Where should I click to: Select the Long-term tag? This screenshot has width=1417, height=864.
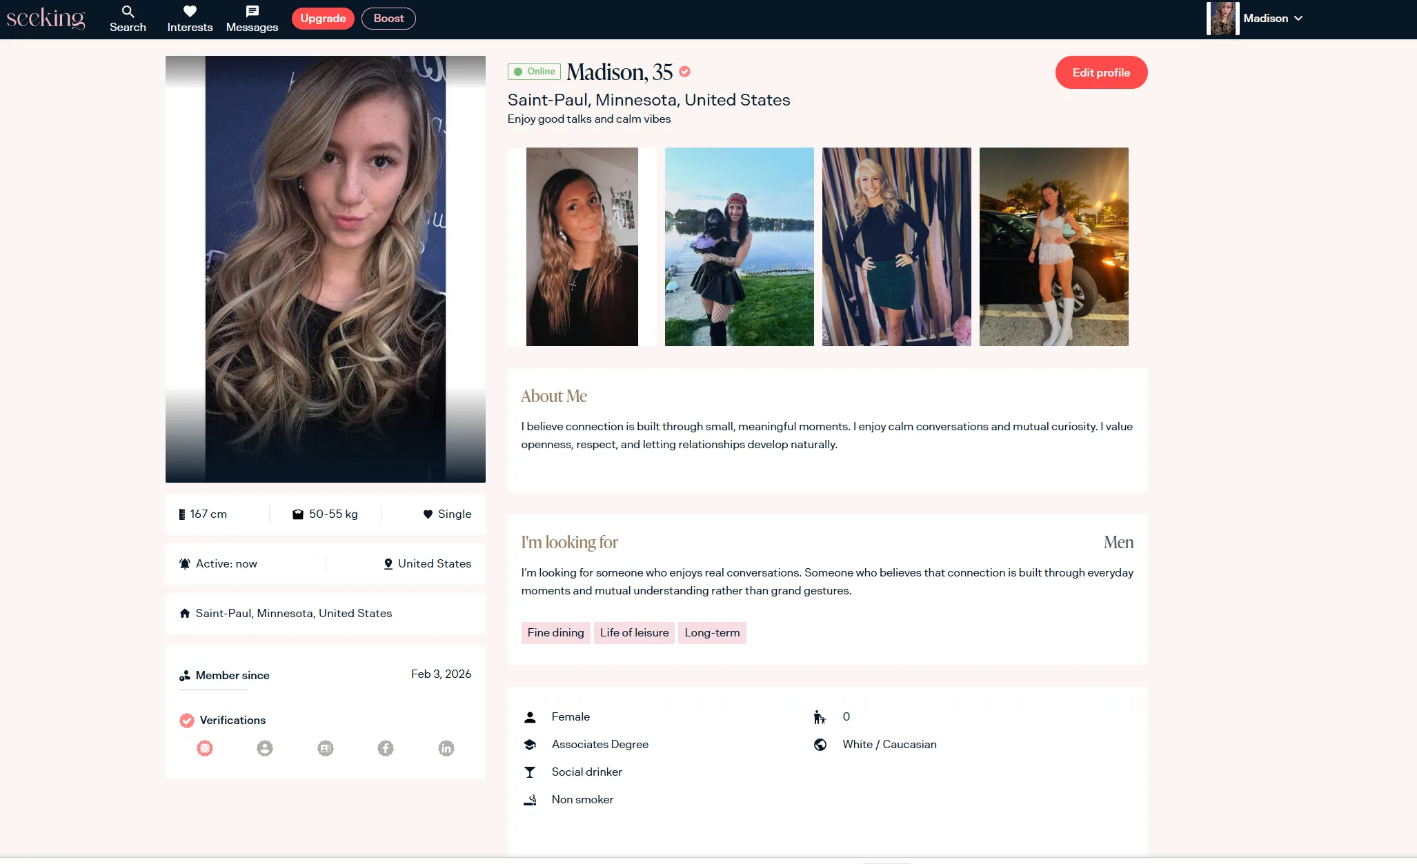click(712, 632)
